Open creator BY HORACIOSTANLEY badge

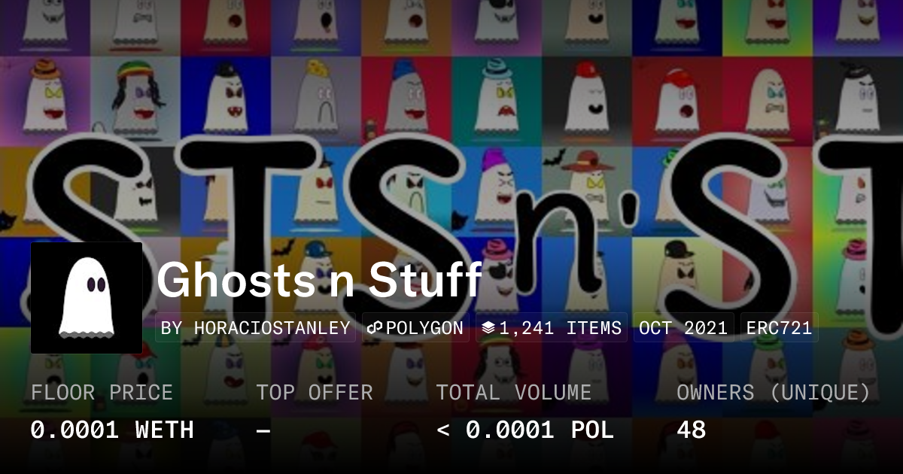[x=256, y=328]
